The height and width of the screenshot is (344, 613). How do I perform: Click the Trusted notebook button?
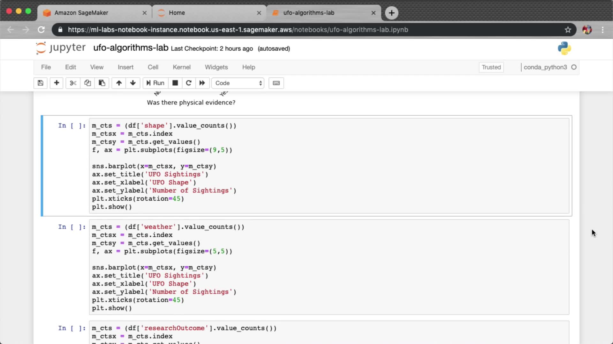coord(491,67)
